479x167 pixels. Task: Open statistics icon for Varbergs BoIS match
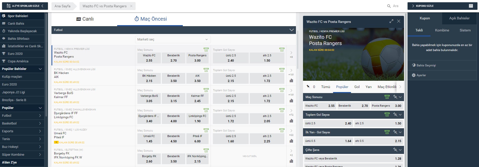pyautogui.click(x=291, y=101)
